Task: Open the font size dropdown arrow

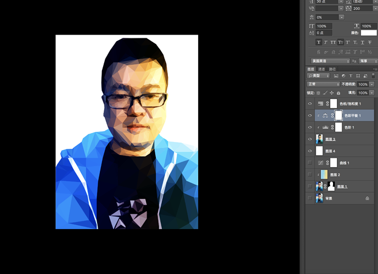Action: point(341,2)
